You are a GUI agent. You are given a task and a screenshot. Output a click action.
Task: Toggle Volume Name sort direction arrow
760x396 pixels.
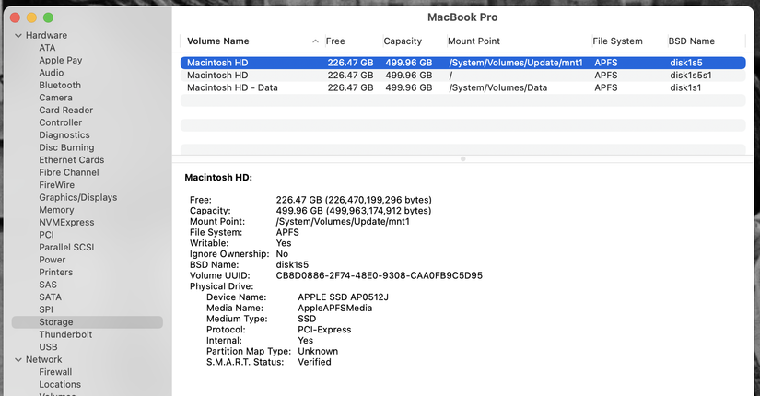(316, 41)
